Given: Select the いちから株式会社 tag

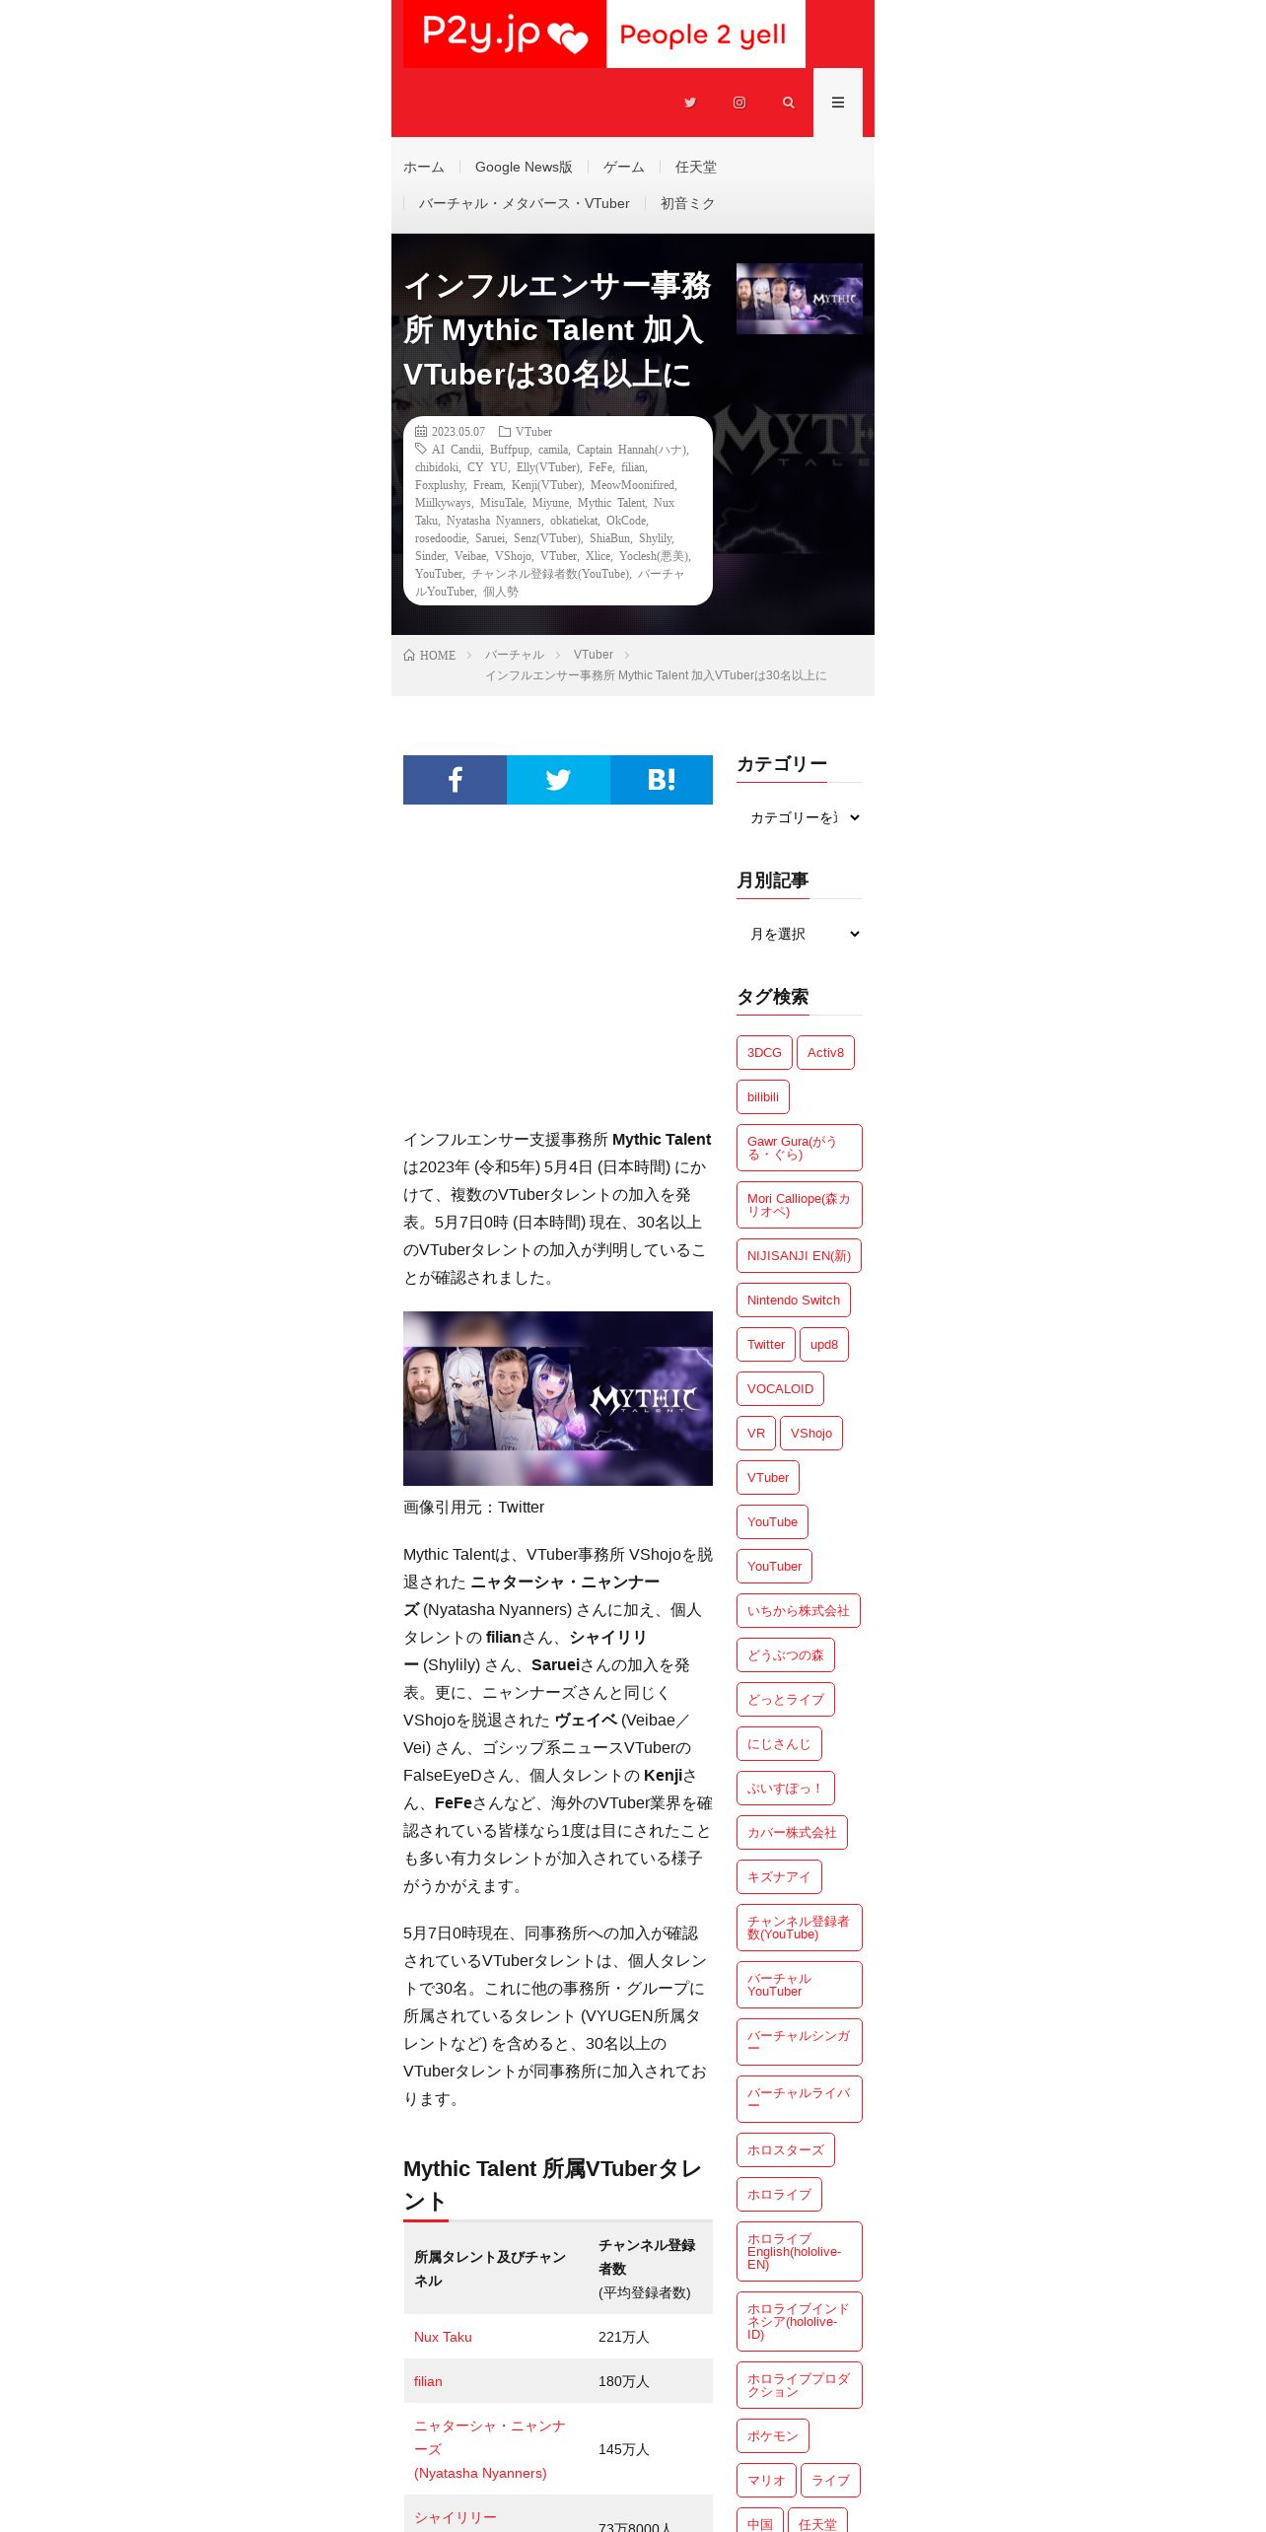Looking at the screenshot, I should (x=799, y=1611).
